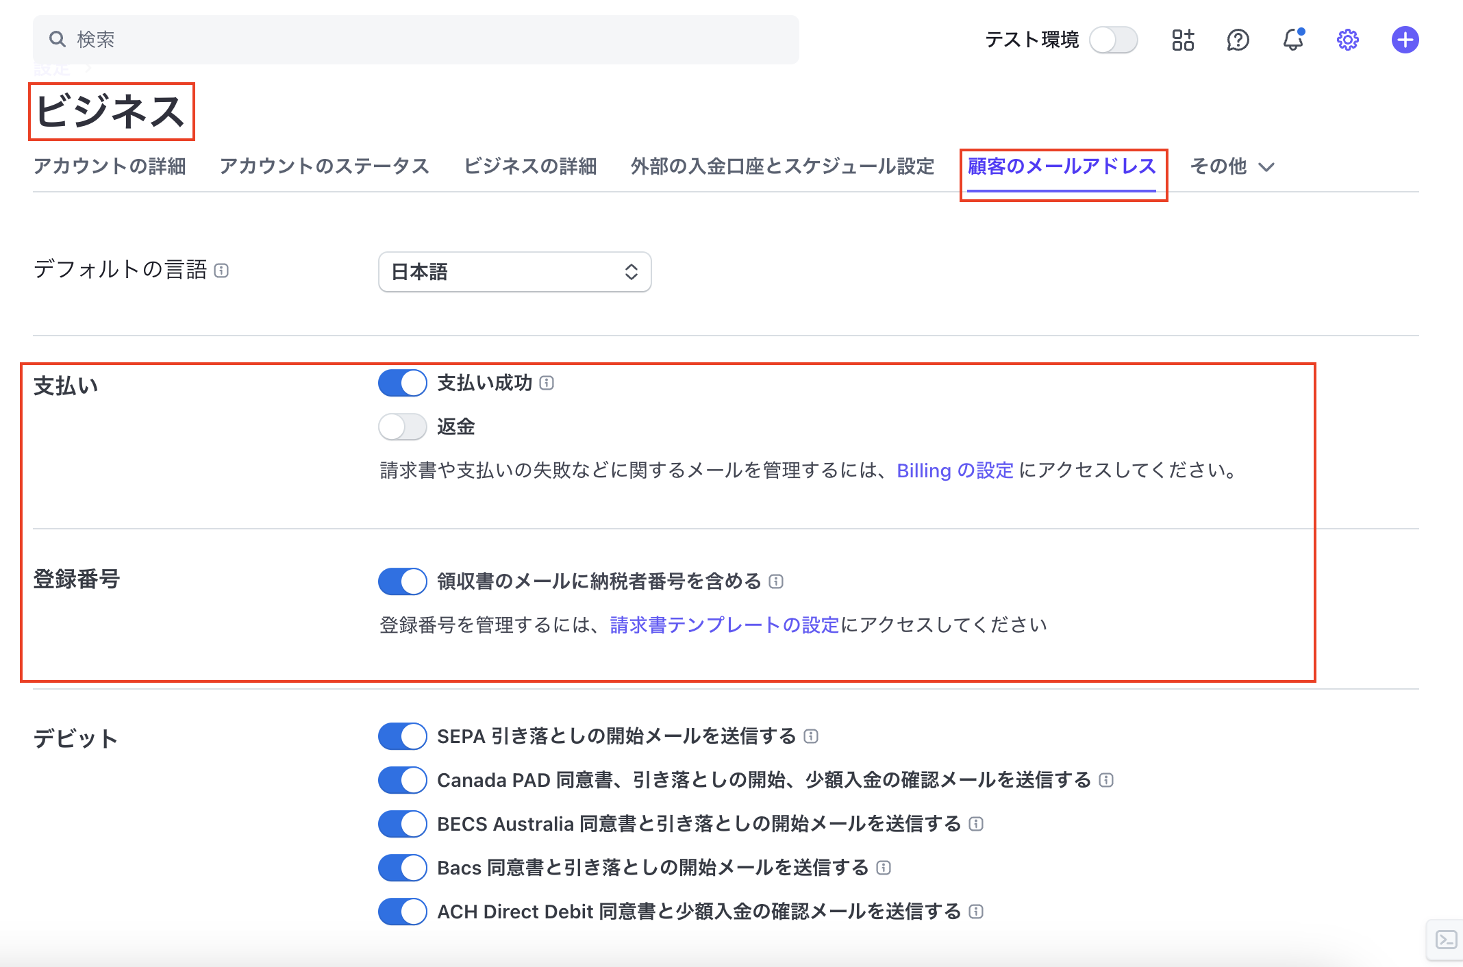
Task: Enable the 返金 email toggle
Action: click(x=403, y=427)
